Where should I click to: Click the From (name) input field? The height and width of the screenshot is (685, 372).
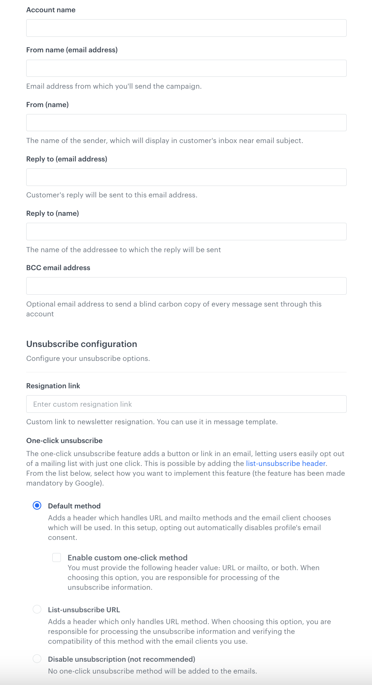186,122
